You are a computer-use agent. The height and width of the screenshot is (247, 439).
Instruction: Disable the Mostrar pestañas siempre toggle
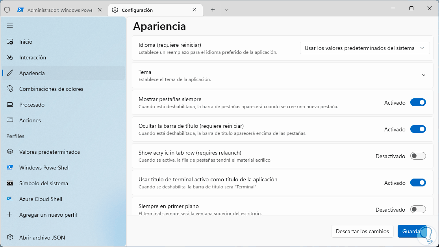(418, 103)
